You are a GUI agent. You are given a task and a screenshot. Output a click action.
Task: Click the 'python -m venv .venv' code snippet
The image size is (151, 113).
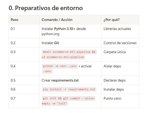pos(60,66)
